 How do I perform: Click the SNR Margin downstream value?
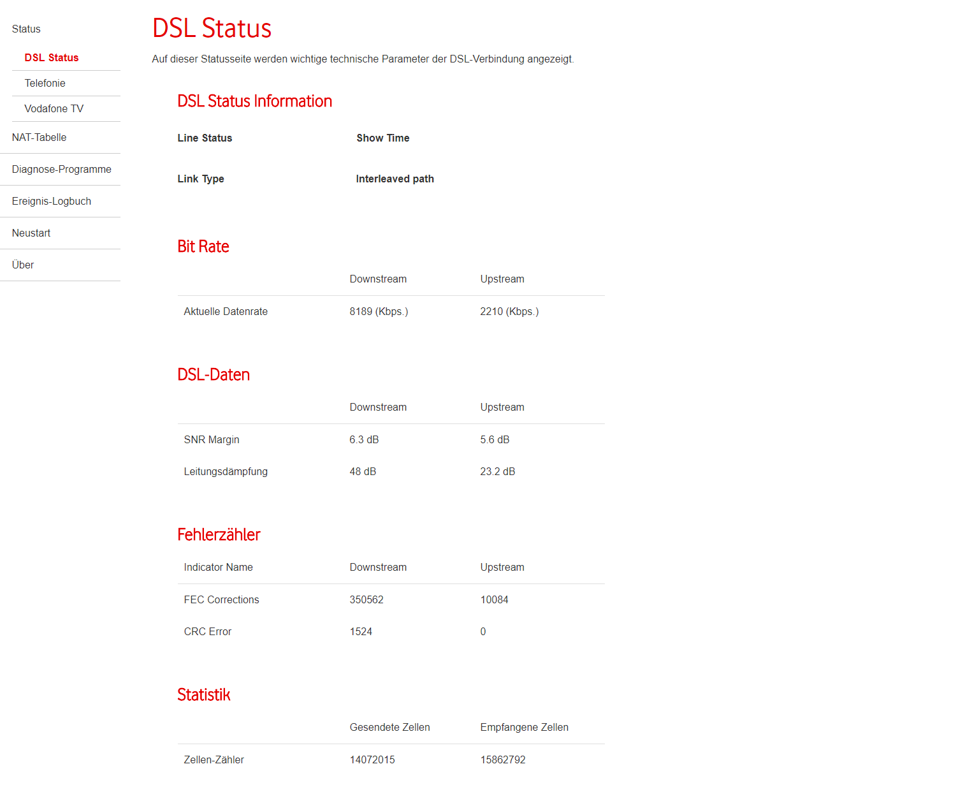coord(364,439)
